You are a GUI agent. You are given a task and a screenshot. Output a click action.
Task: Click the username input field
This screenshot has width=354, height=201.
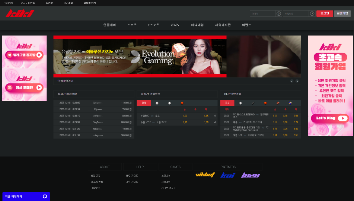pyautogui.click(x=262, y=14)
